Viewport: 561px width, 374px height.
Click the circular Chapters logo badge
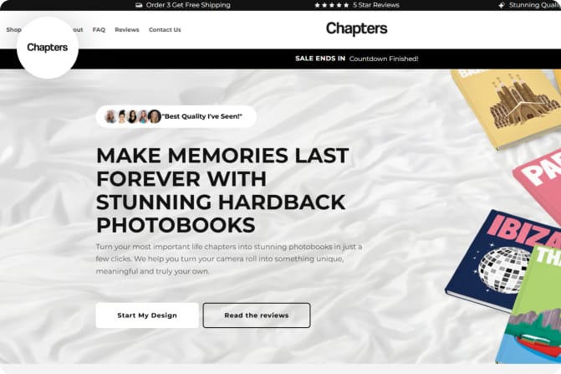(x=48, y=48)
